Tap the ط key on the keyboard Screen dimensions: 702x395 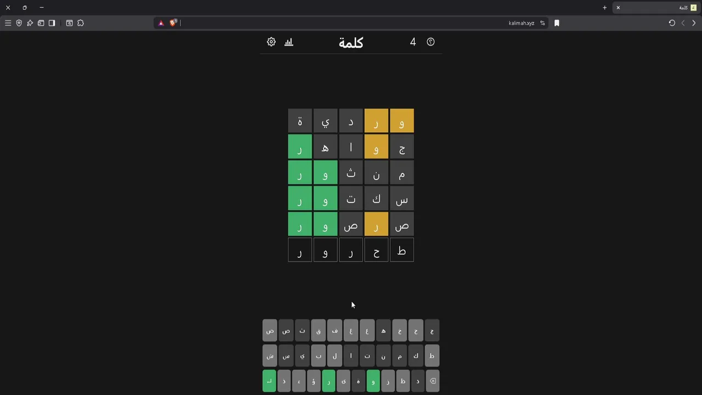(432, 356)
